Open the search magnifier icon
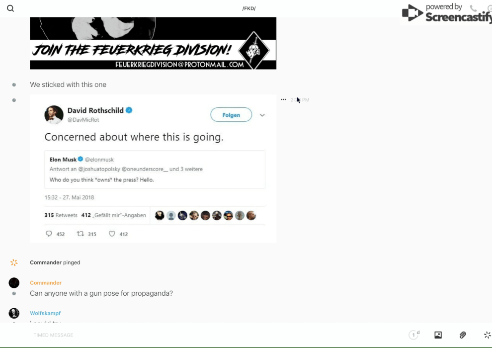The height and width of the screenshot is (348, 492). coord(10,8)
